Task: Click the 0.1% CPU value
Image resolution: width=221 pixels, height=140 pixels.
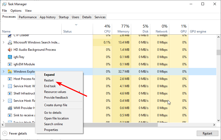Action: 107,42
